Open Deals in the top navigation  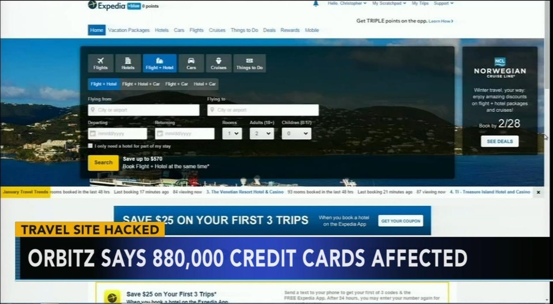click(x=269, y=30)
